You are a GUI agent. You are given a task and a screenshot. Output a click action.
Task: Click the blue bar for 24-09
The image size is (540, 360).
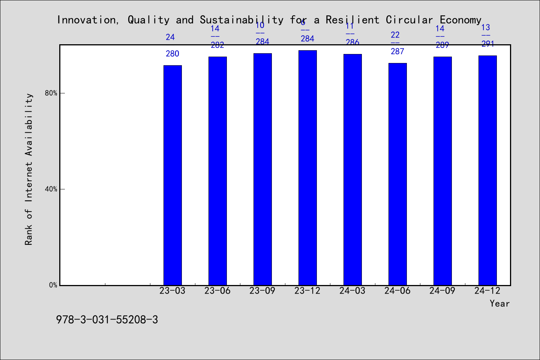(x=442, y=171)
